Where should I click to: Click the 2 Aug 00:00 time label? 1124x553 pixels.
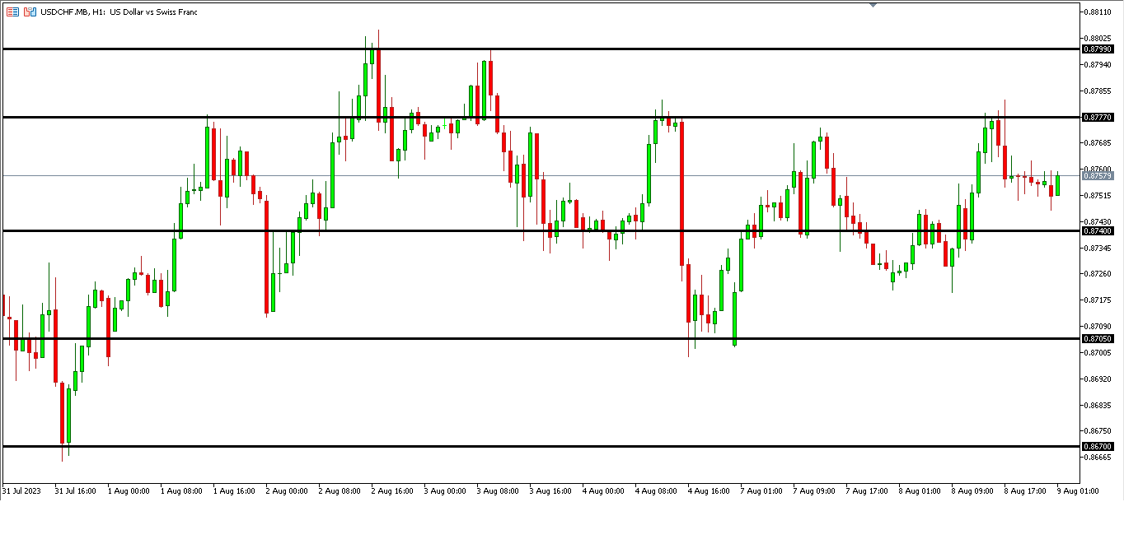point(287,491)
